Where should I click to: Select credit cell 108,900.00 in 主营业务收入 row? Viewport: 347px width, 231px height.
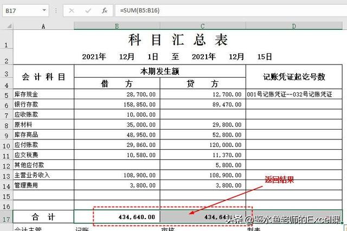point(203,175)
